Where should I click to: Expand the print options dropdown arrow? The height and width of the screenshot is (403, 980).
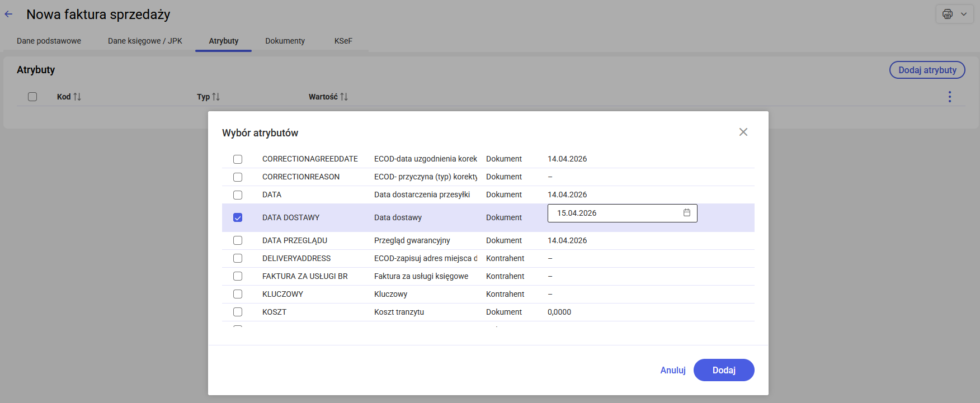coord(964,14)
